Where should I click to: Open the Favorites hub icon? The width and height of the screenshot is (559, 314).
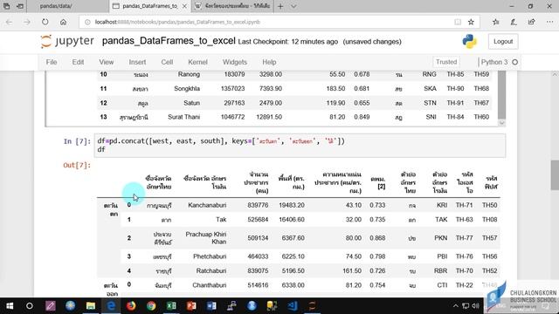pos(495,22)
